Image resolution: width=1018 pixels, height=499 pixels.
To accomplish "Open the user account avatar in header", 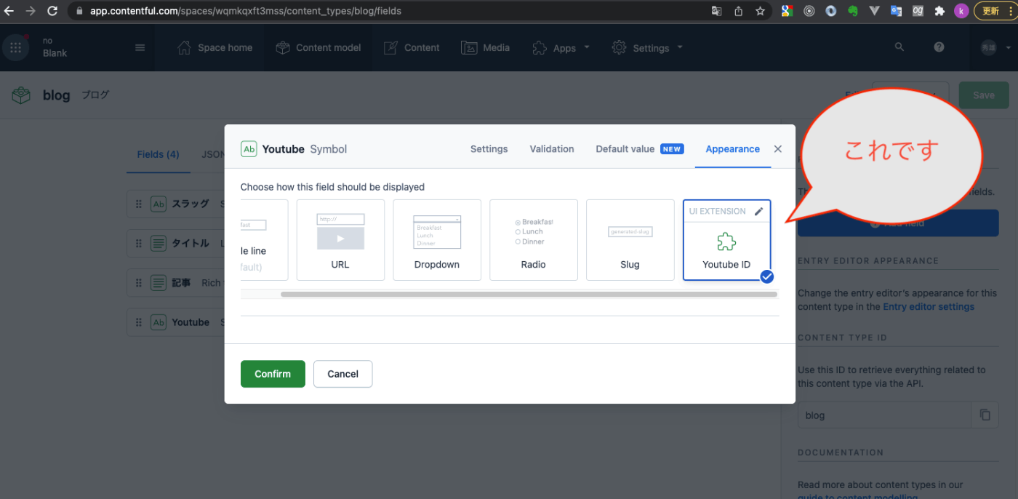I will tap(988, 47).
